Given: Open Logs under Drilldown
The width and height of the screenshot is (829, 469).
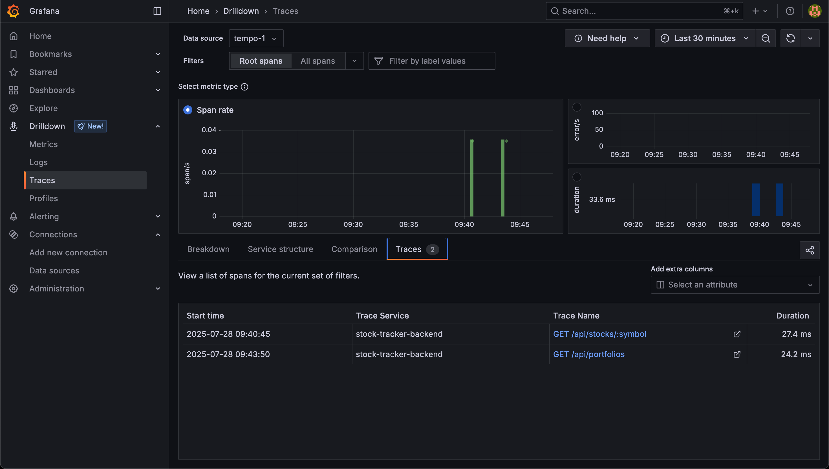Looking at the screenshot, I should (38, 162).
